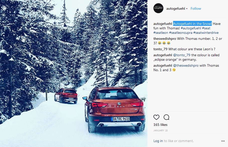
Task: View the 165 likes list
Action: pyautogui.click(x=160, y=125)
